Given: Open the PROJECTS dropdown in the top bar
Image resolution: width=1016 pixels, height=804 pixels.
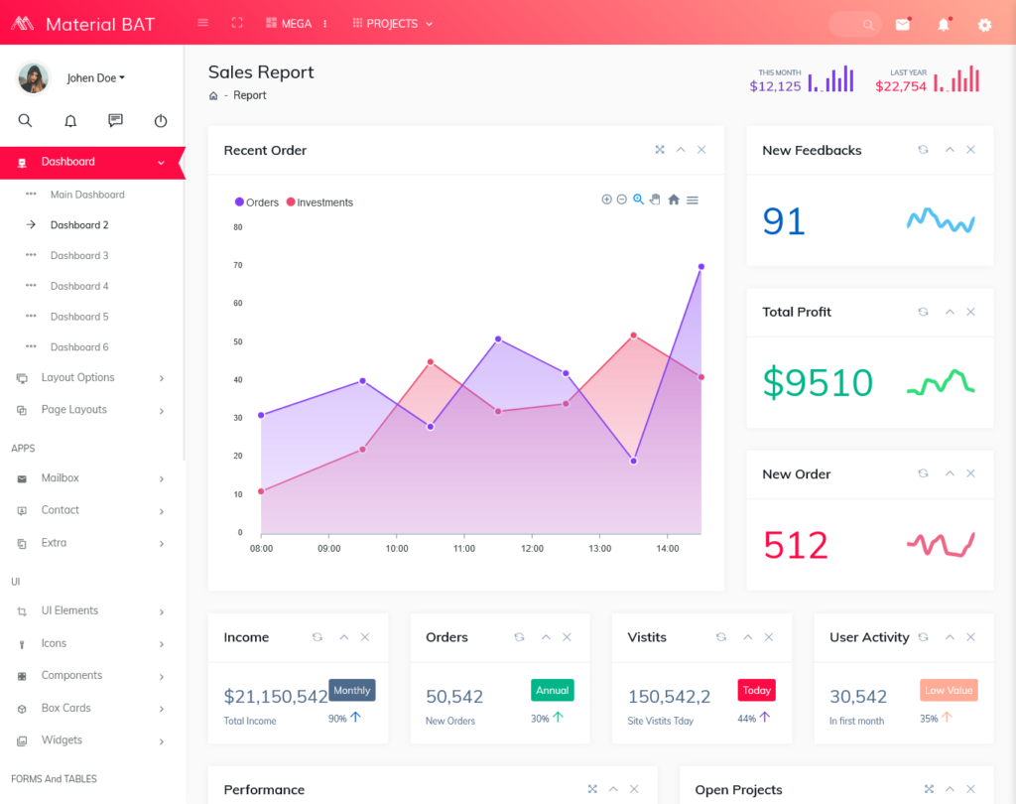Looking at the screenshot, I should 393,24.
